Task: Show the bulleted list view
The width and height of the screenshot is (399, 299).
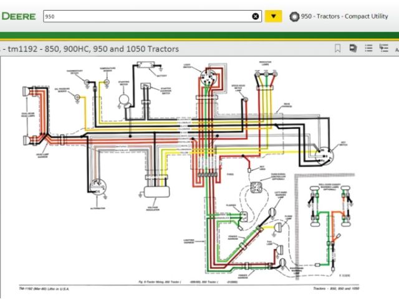Action: pyautogui.click(x=368, y=48)
